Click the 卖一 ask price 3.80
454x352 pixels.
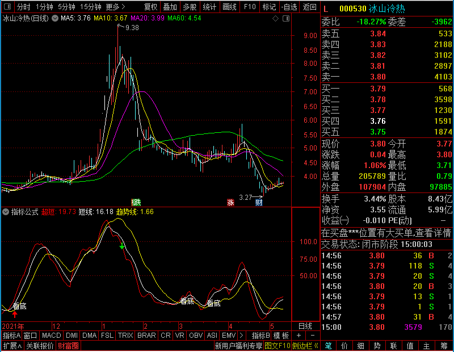point(378,77)
